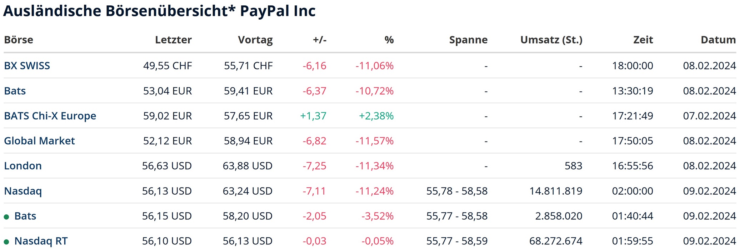Viewport: 739px width, 249px height.
Task: Click the Datum column header
Action: point(718,40)
